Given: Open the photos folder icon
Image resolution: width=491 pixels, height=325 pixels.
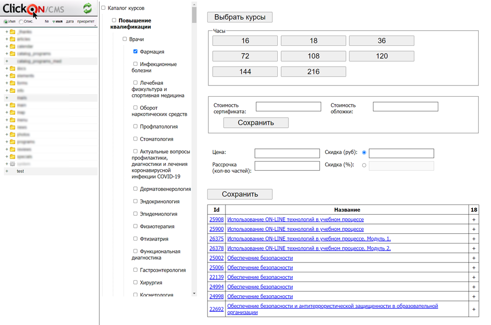Looking at the screenshot, I should (x=13, y=134).
